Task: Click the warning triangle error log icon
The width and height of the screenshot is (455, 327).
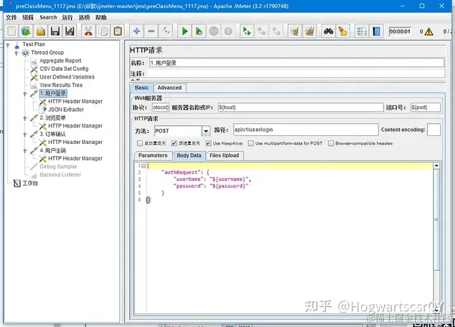Action: (428, 32)
